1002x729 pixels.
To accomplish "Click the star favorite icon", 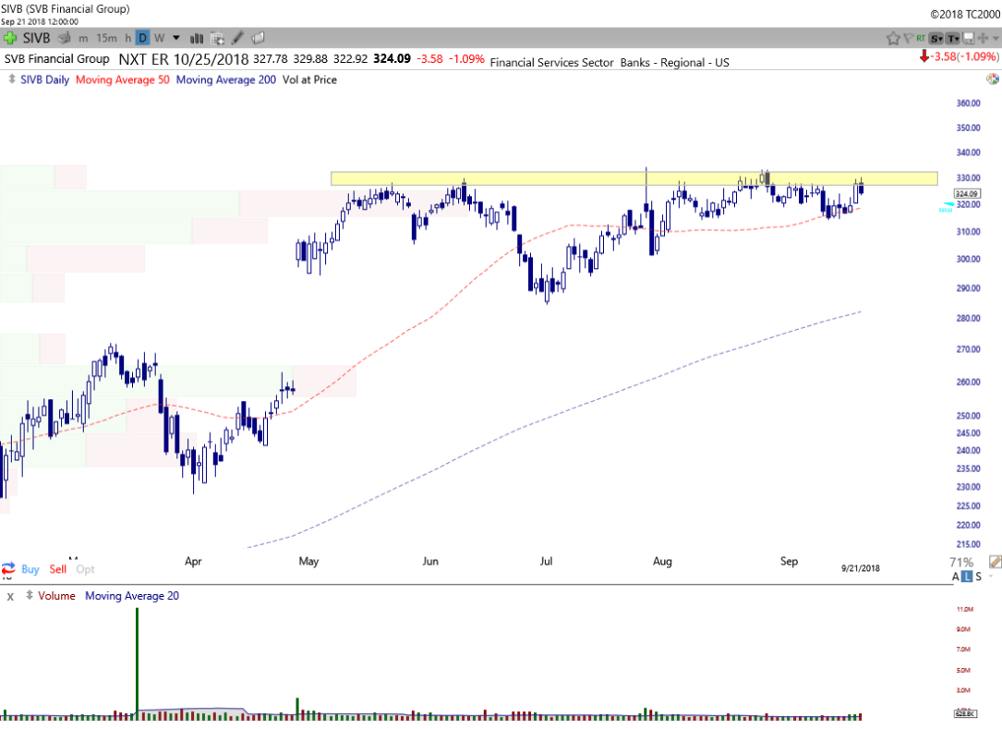I will [893, 38].
